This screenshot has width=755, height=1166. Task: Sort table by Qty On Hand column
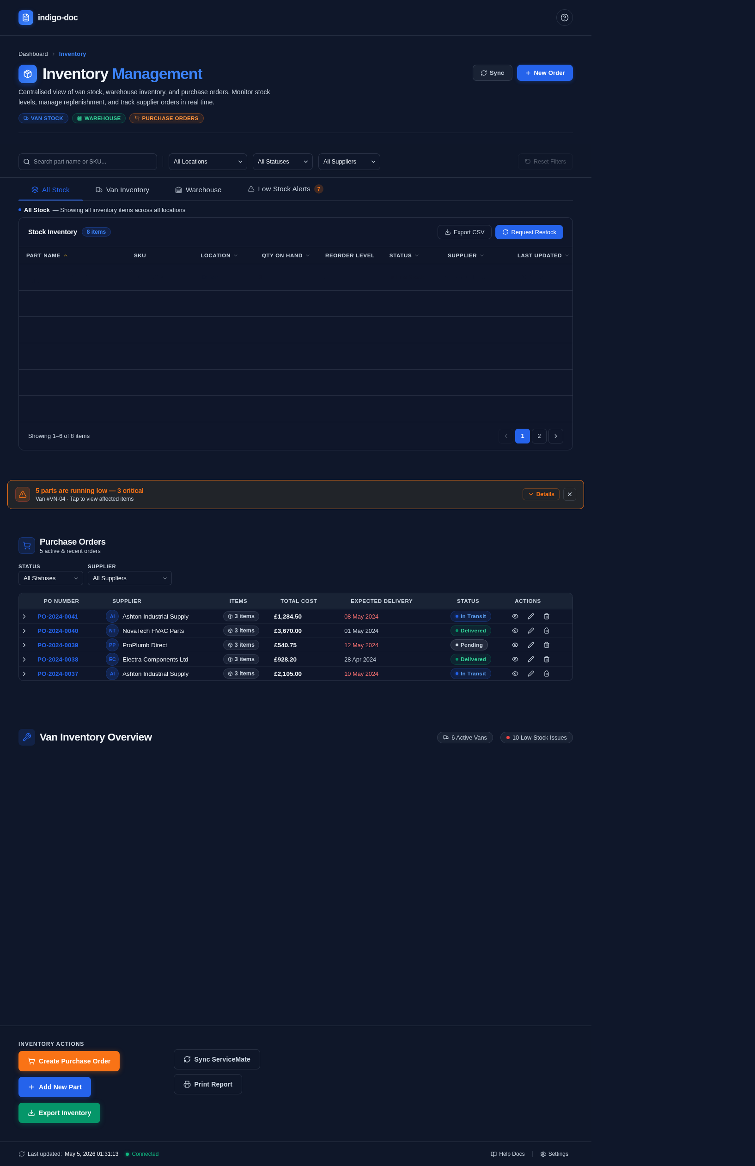tap(286, 256)
